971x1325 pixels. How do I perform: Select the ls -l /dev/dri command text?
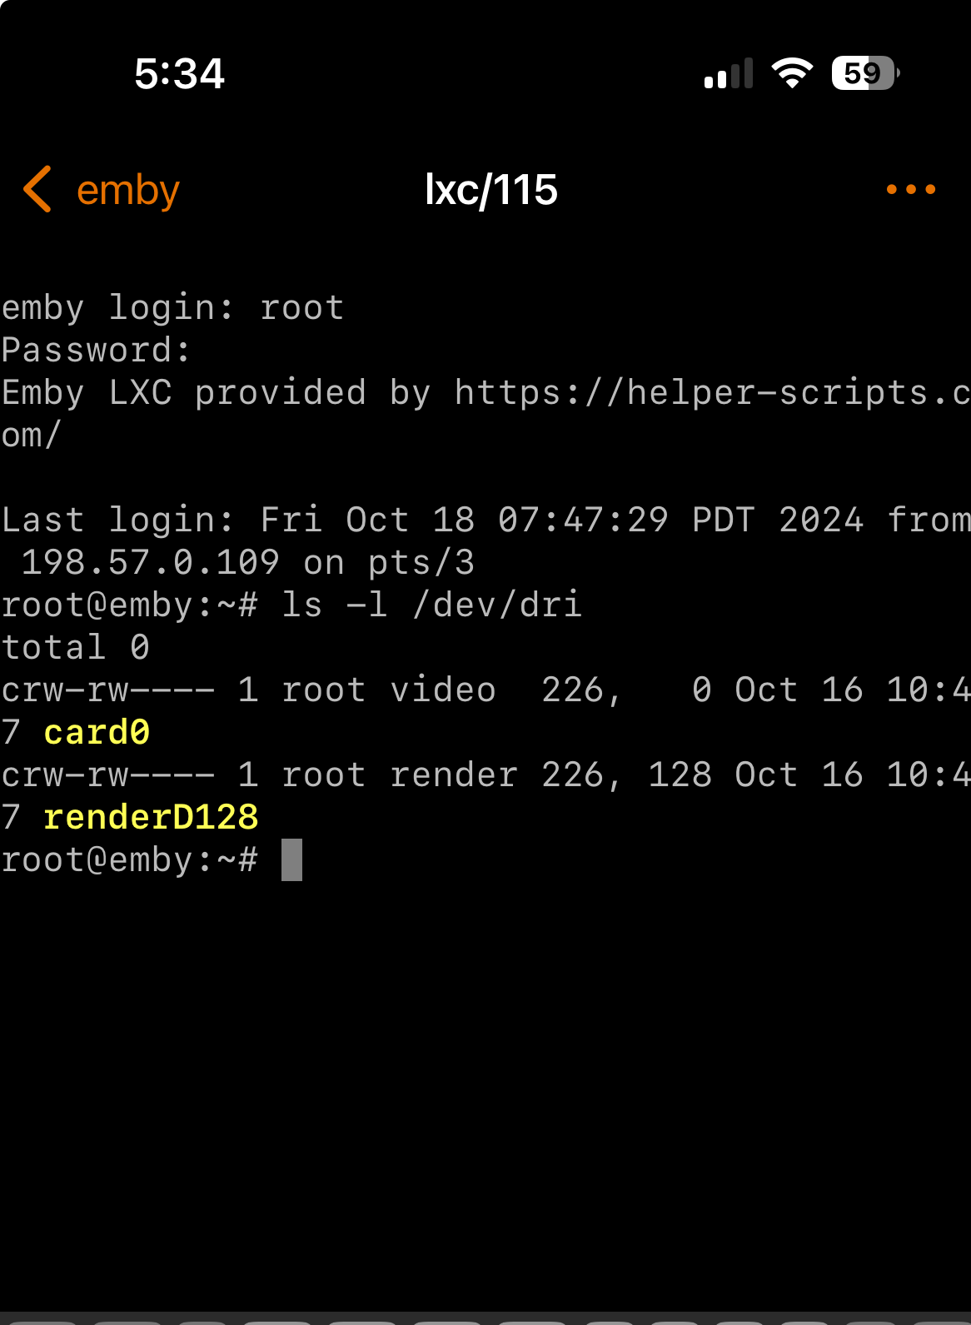tap(433, 605)
